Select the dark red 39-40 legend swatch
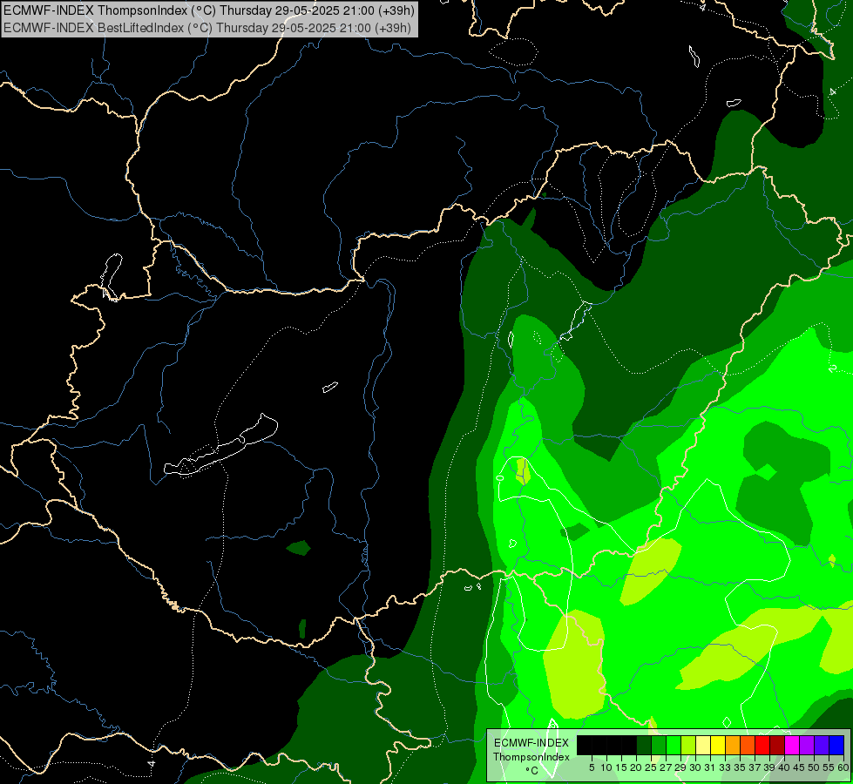This screenshot has height=784, width=853. coord(777,745)
